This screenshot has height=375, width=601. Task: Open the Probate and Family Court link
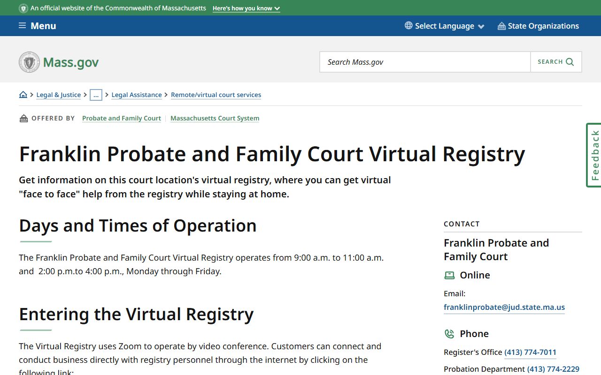point(122,118)
